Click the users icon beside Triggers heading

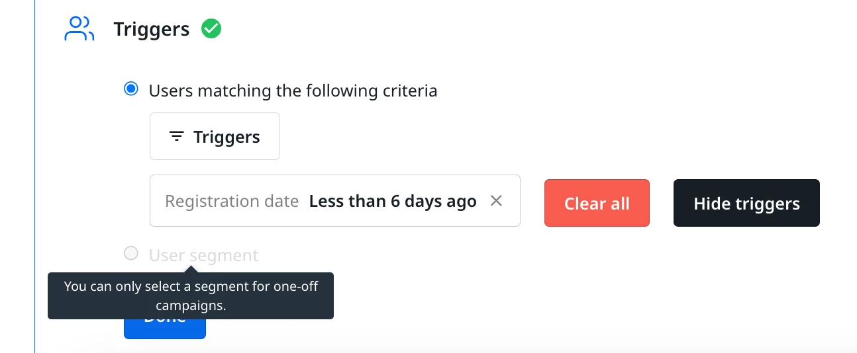pos(79,29)
